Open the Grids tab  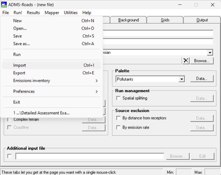click(x=165, y=20)
